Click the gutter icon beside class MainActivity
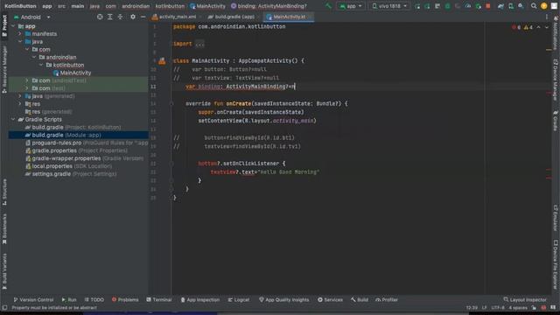 162,60
